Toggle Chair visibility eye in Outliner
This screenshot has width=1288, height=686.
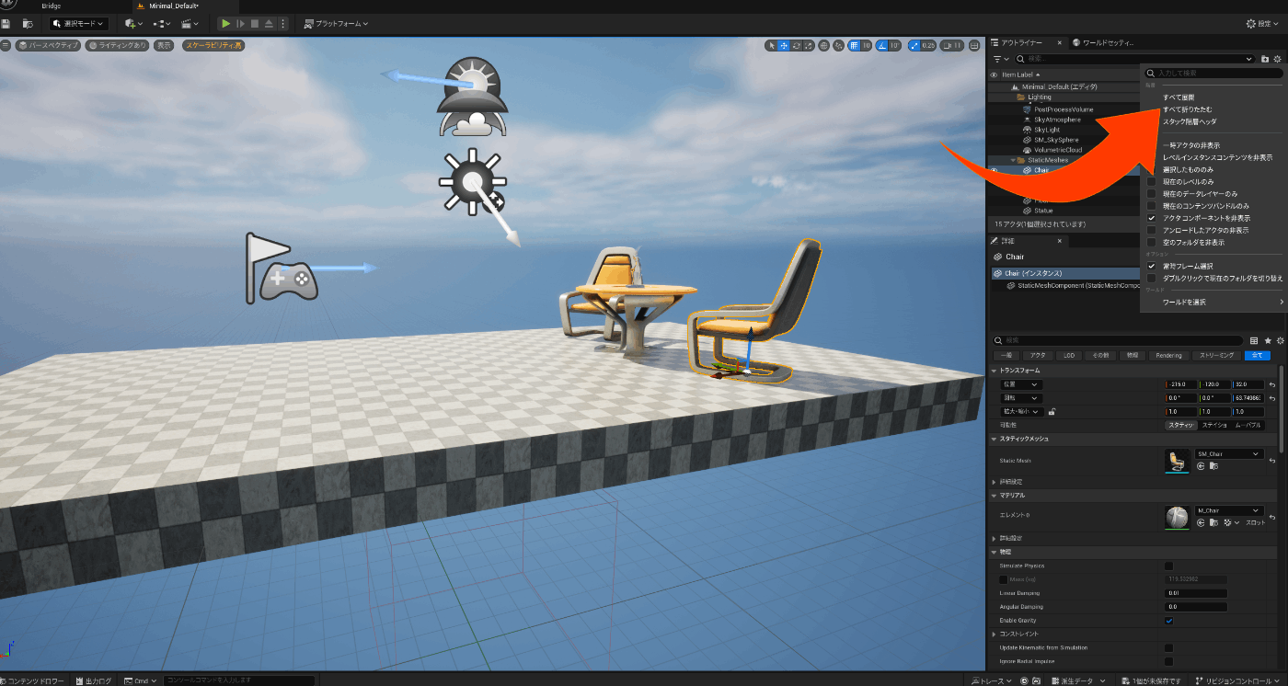(994, 170)
